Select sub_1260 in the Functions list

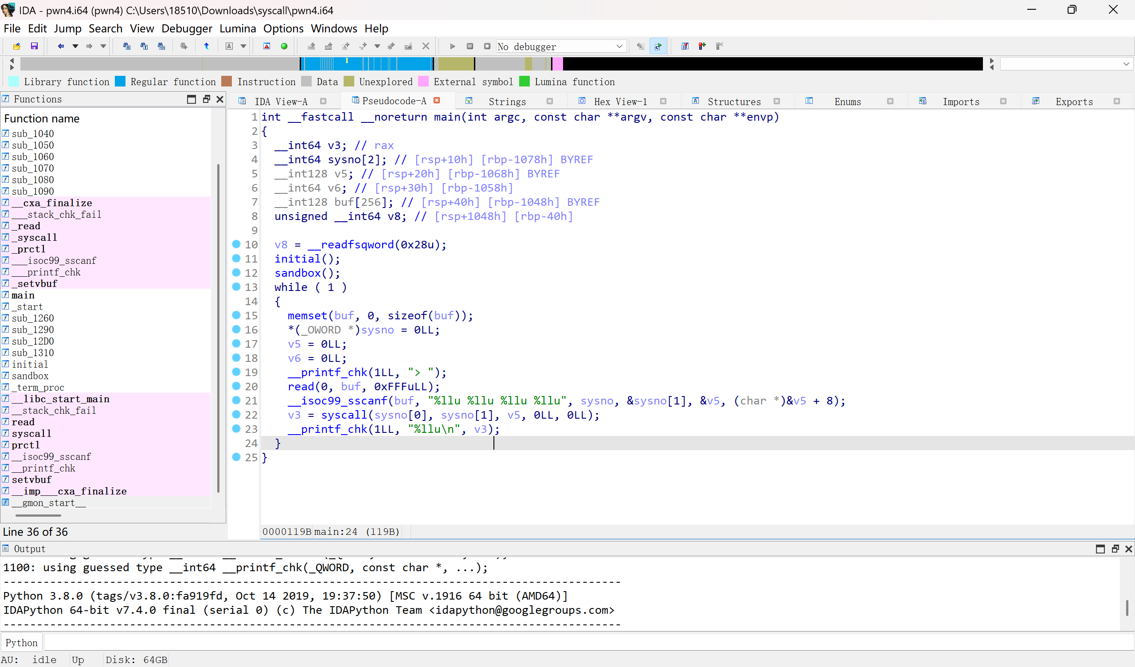32,318
